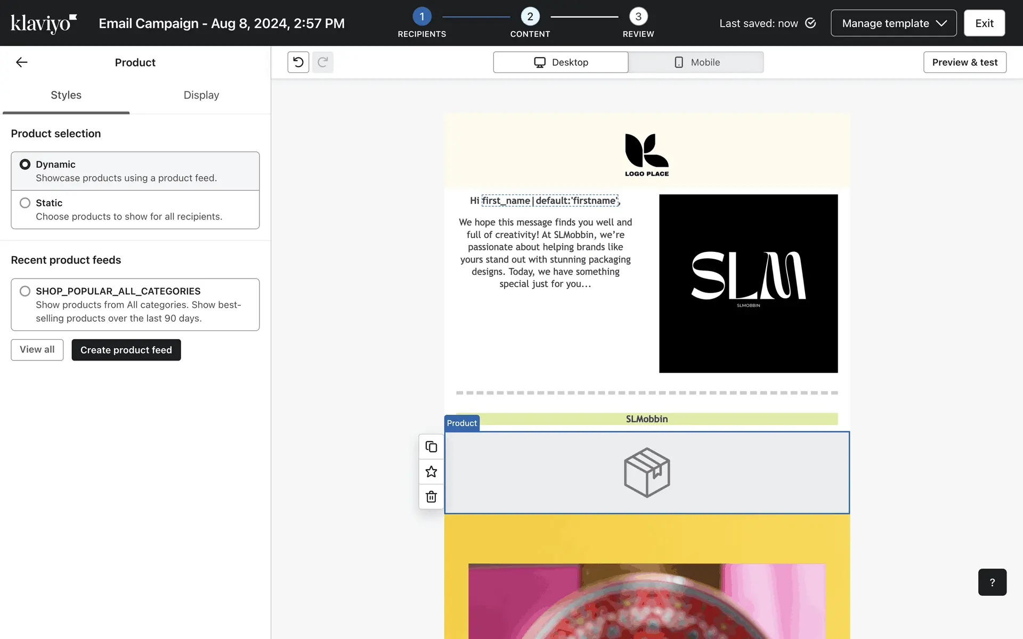The height and width of the screenshot is (639, 1023).
Task: Open the help question mark button
Action: click(992, 582)
